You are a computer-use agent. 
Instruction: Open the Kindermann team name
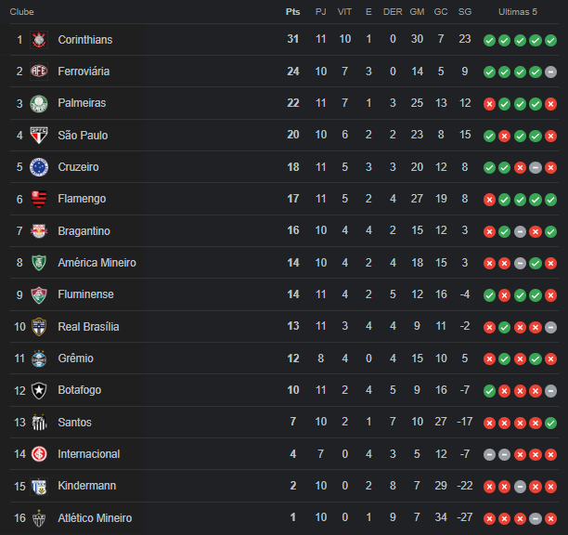87,486
